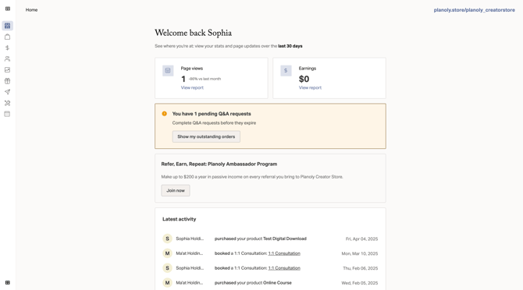523x290 pixels.
Task: Open the calendar icon in sidebar
Action: pos(7,114)
